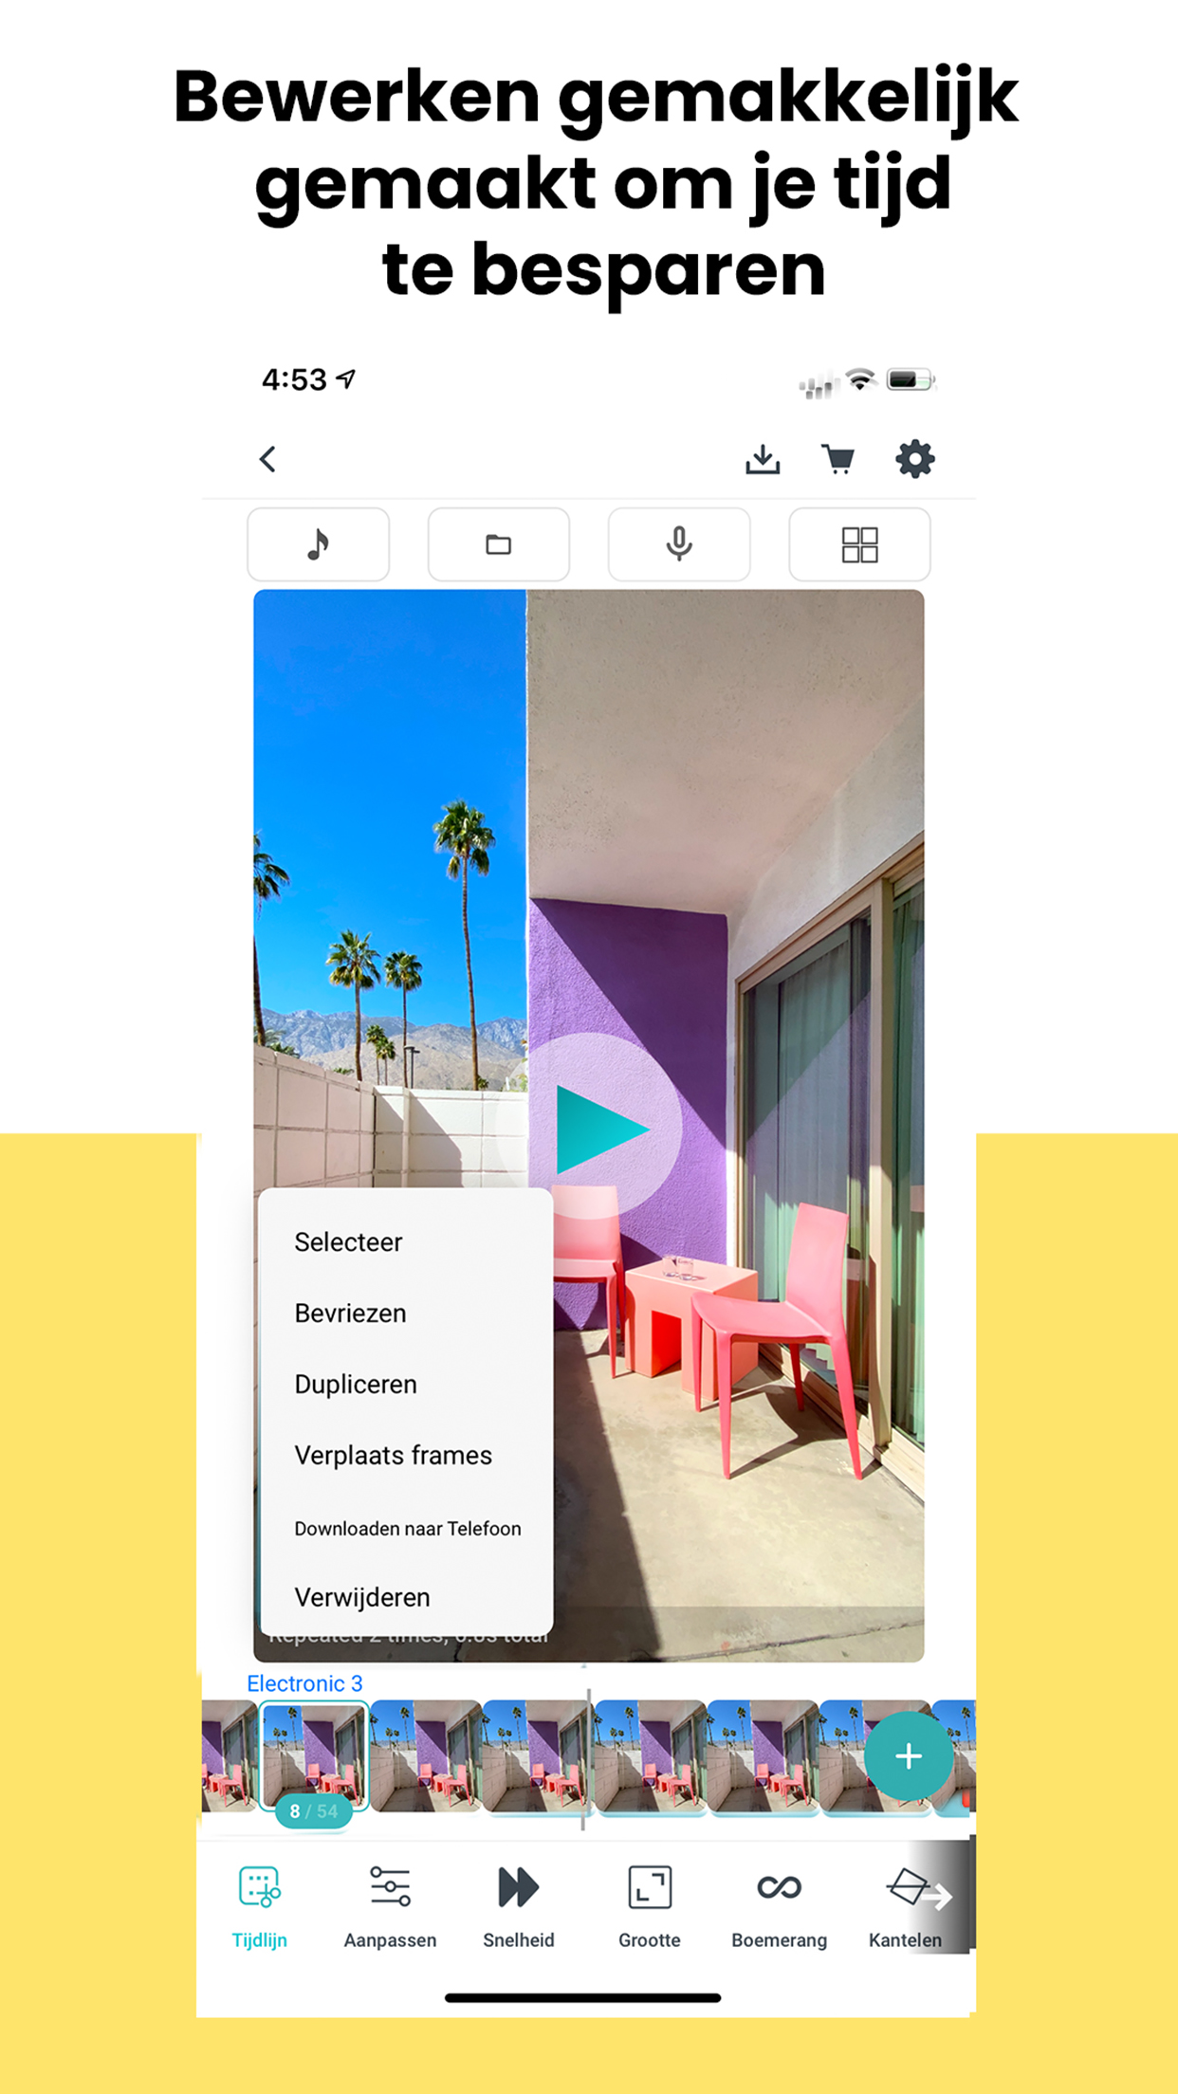
Task: Add music with the note button
Action: click(x=319, y=544)
